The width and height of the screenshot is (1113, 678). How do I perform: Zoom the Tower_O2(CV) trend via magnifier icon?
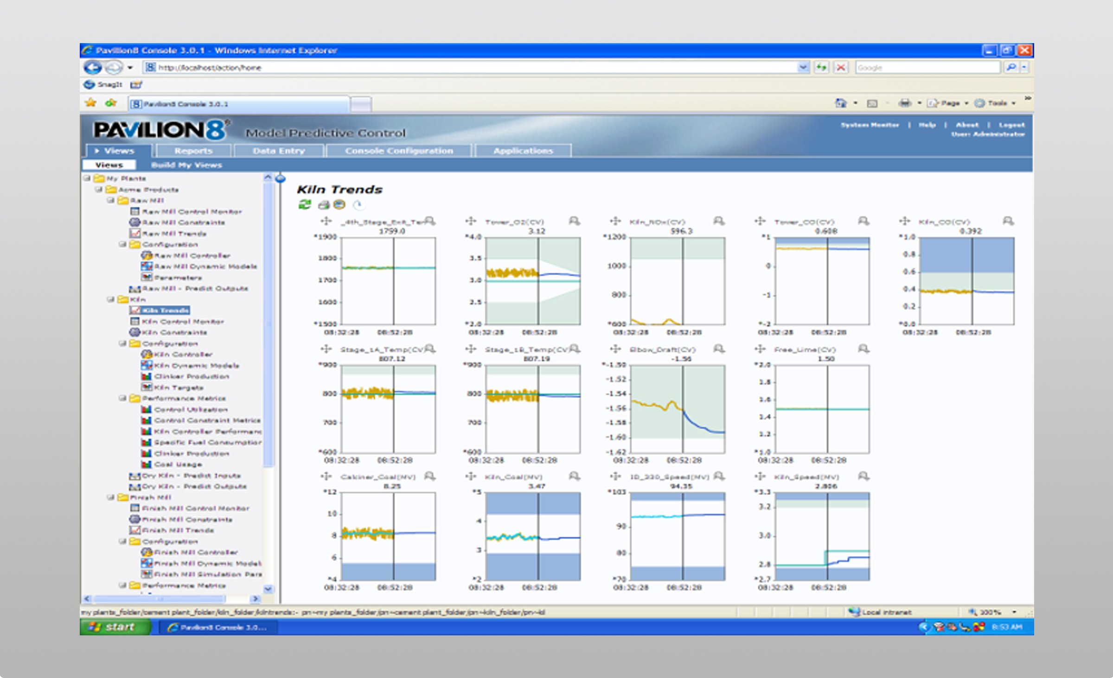[574, 221]
